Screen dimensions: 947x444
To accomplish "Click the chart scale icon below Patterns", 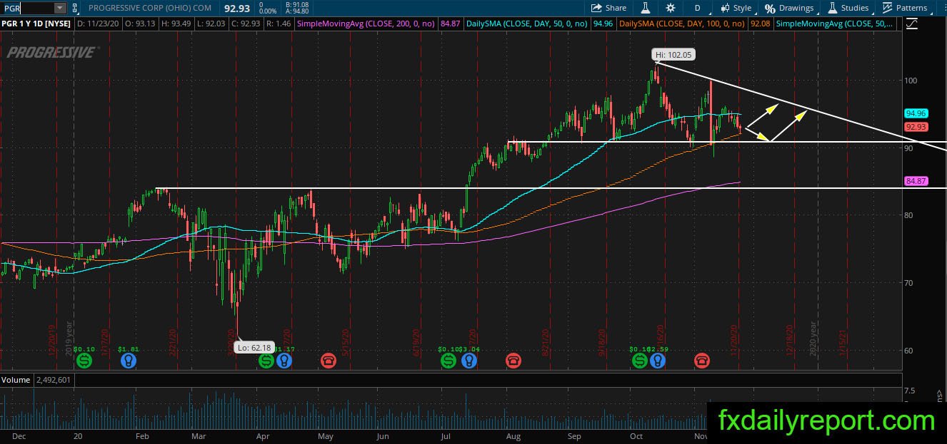I will point(911,24).
